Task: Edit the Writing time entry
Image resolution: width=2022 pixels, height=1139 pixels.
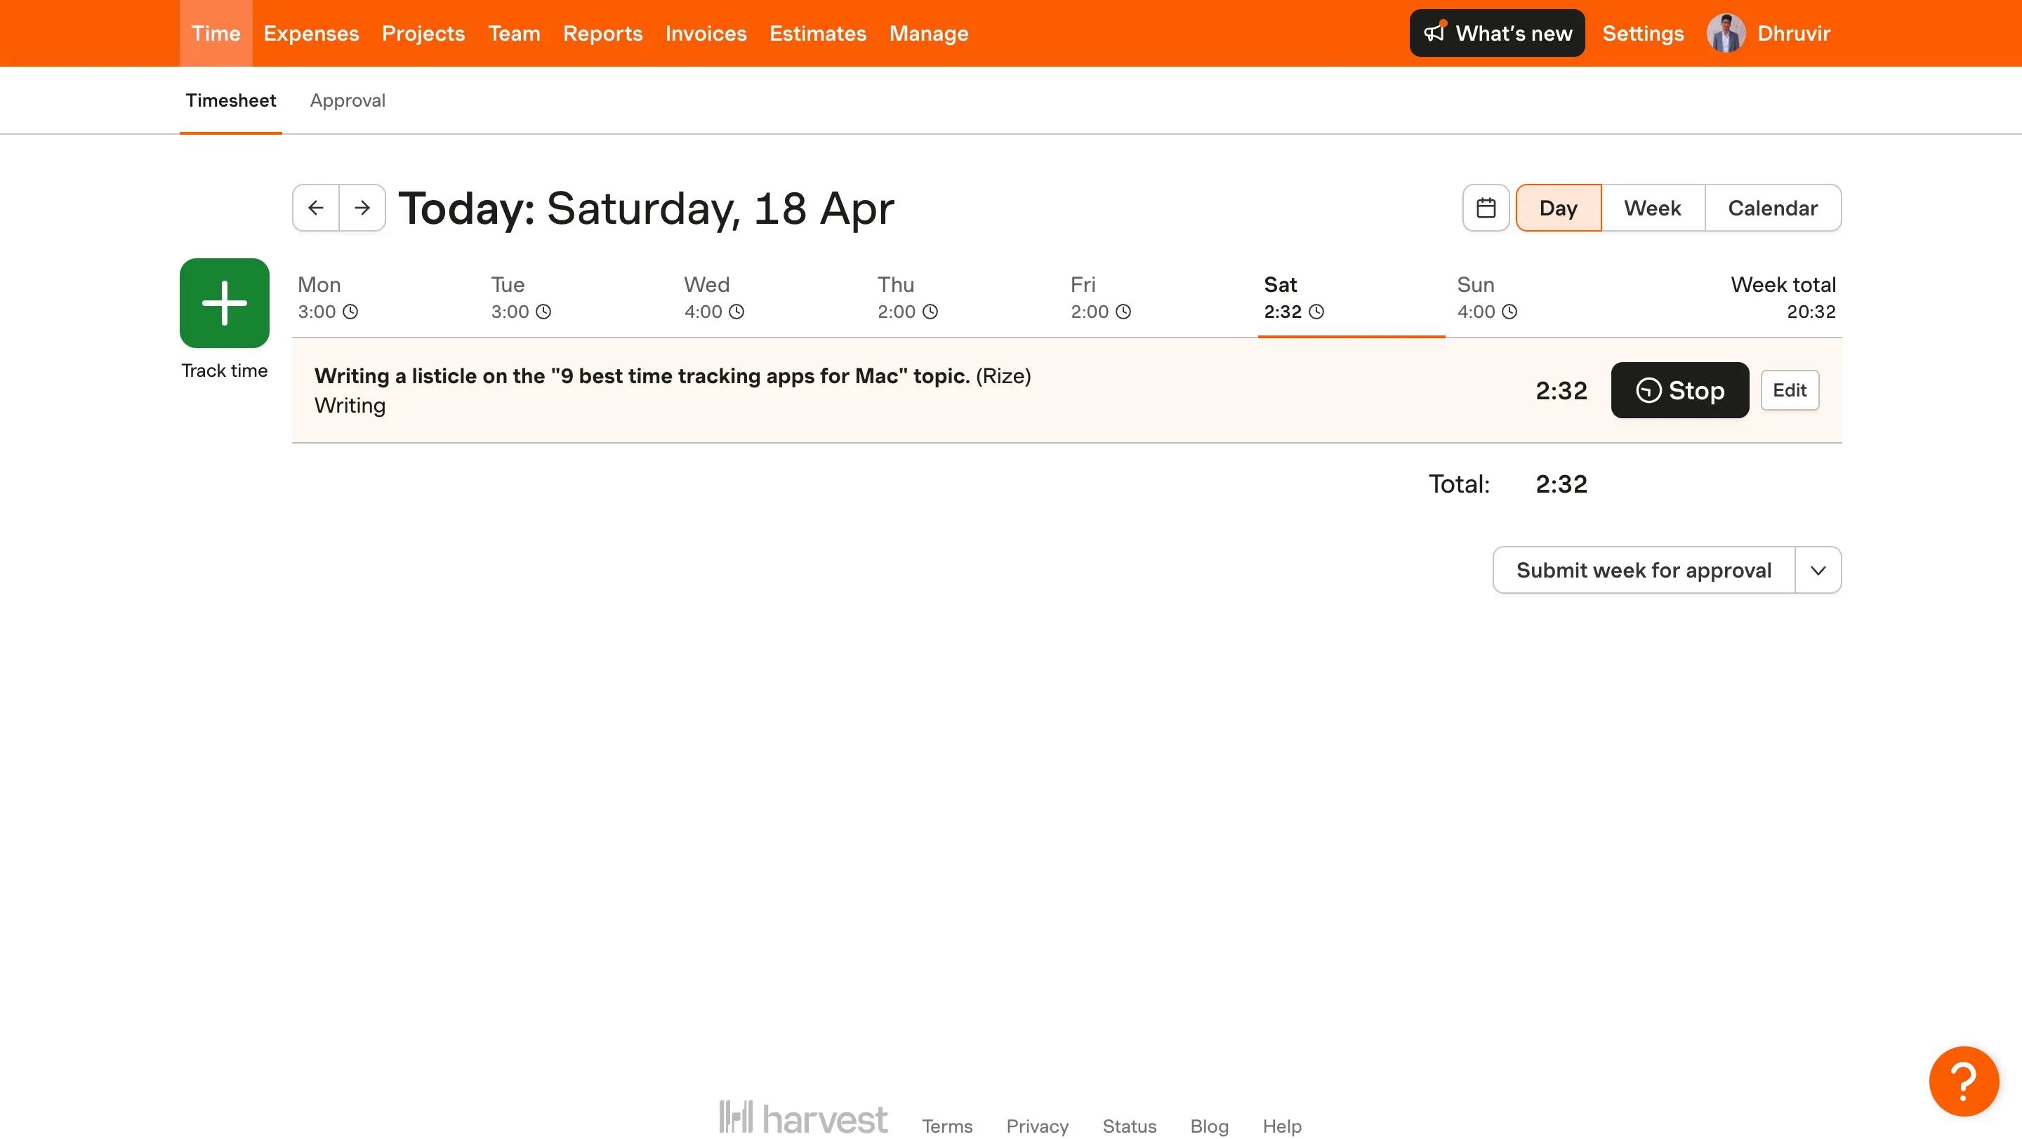Action: click(1789, 390)
